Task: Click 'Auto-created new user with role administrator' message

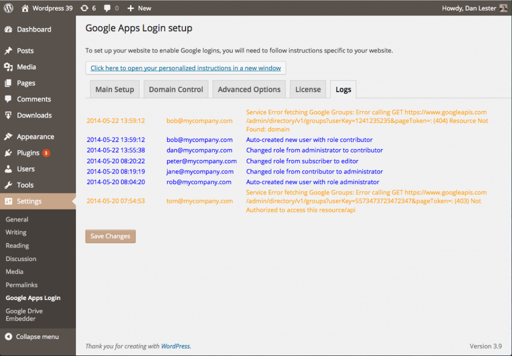Action: coord(312,182)
